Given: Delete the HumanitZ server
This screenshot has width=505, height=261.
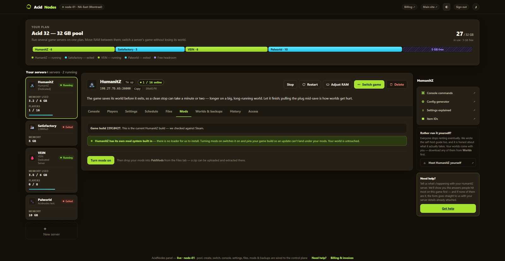Looking at the screenshot, I should tap(397, 85).
